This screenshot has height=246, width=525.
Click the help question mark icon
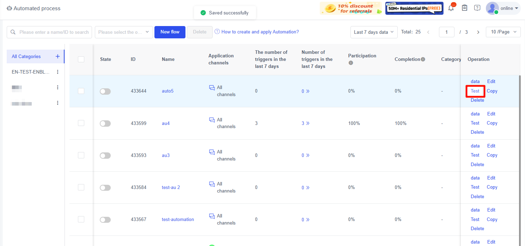[477, 8]
